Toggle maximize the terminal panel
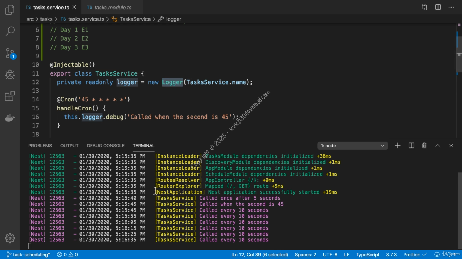This screenshot has width=462, height=259. point(437,145)
